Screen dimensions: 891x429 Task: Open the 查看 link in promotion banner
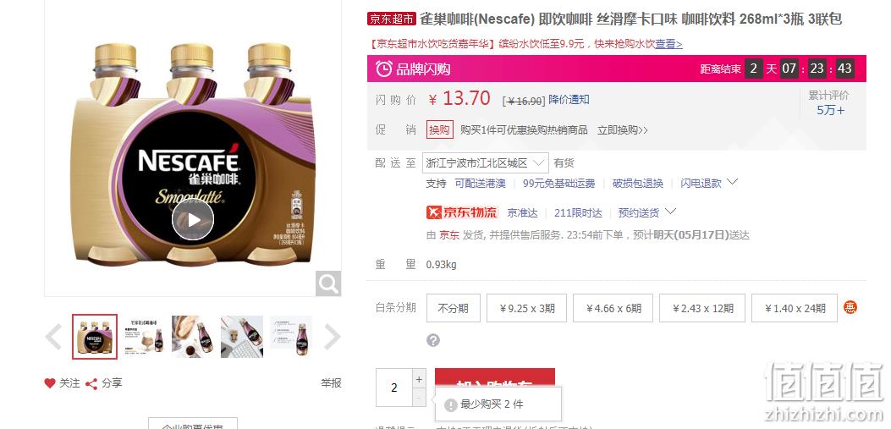(x=668, y=44)
